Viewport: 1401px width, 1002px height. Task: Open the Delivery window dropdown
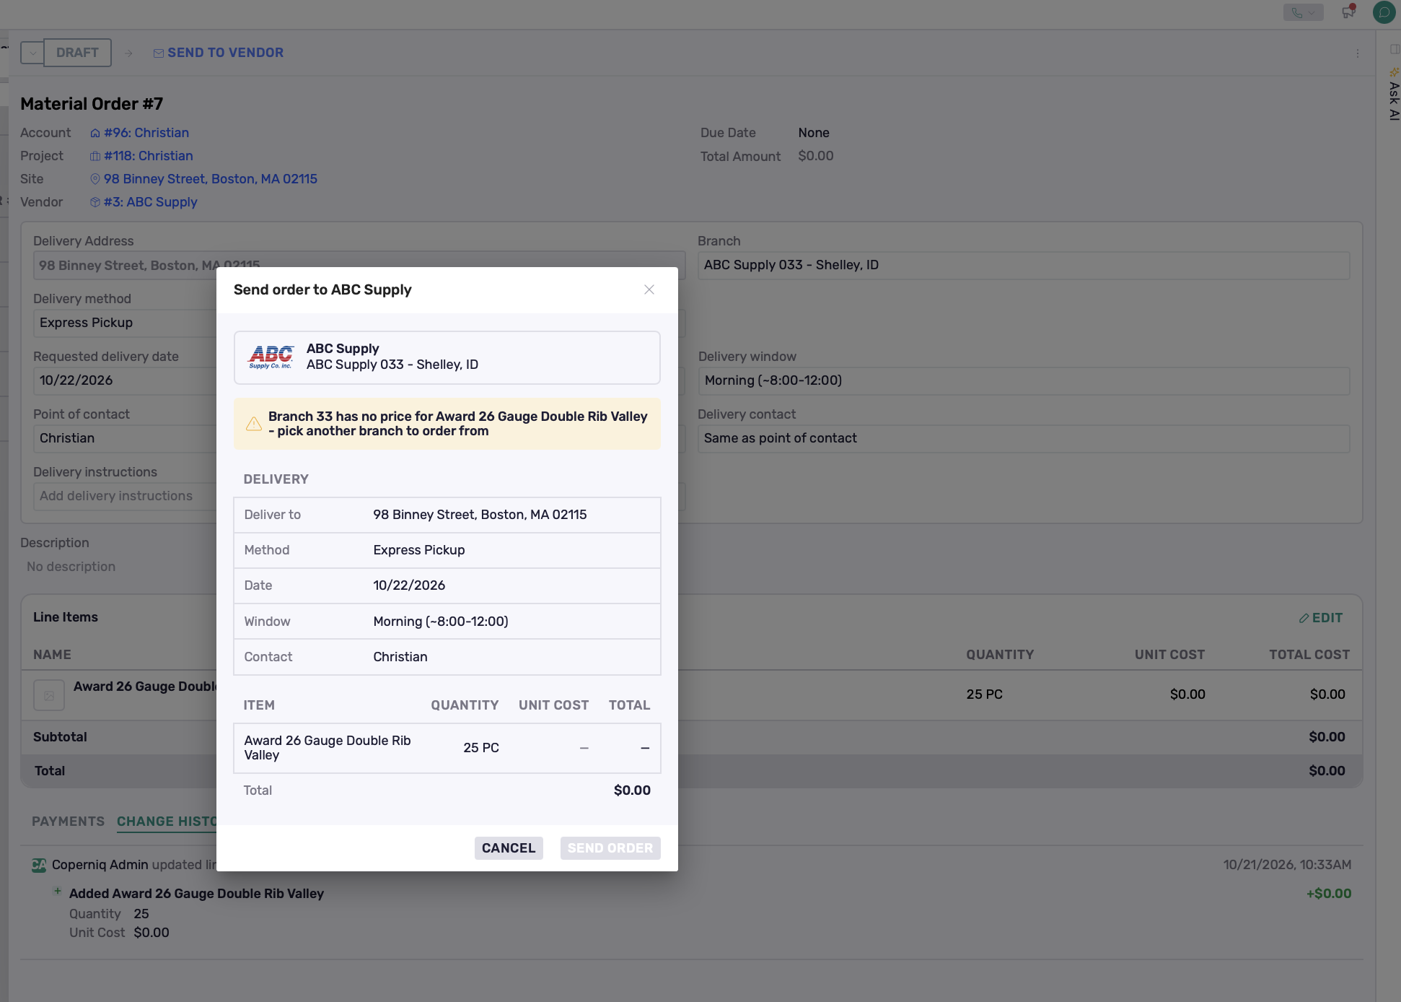(1024, 380)
